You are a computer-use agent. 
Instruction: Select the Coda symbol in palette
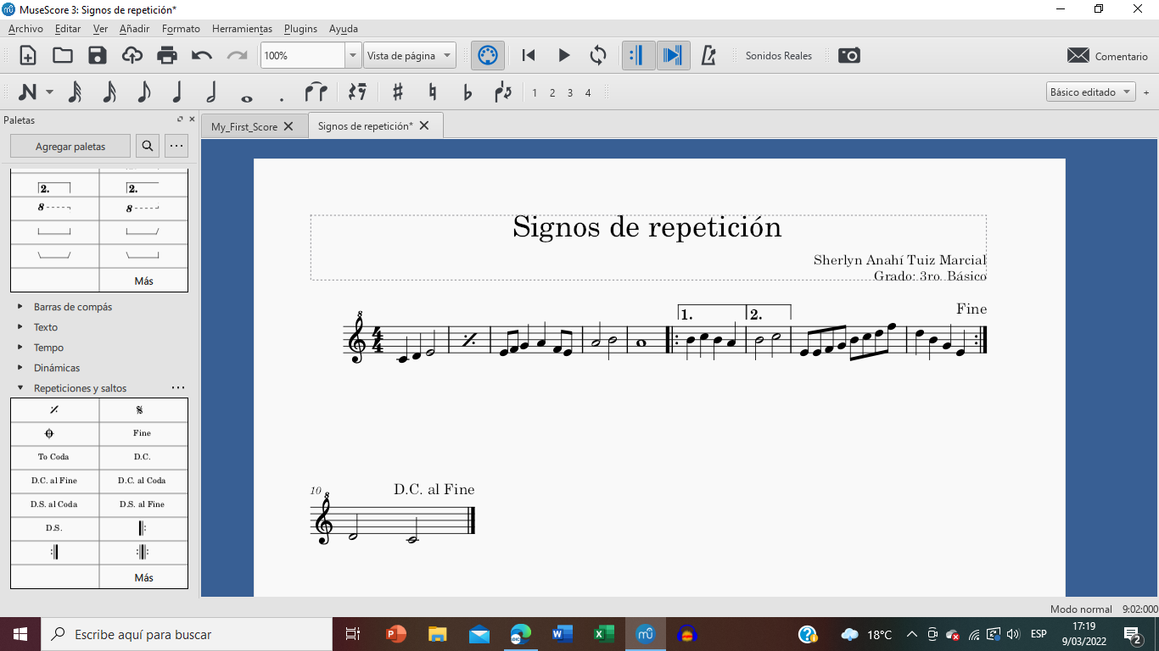coord(54,434)
